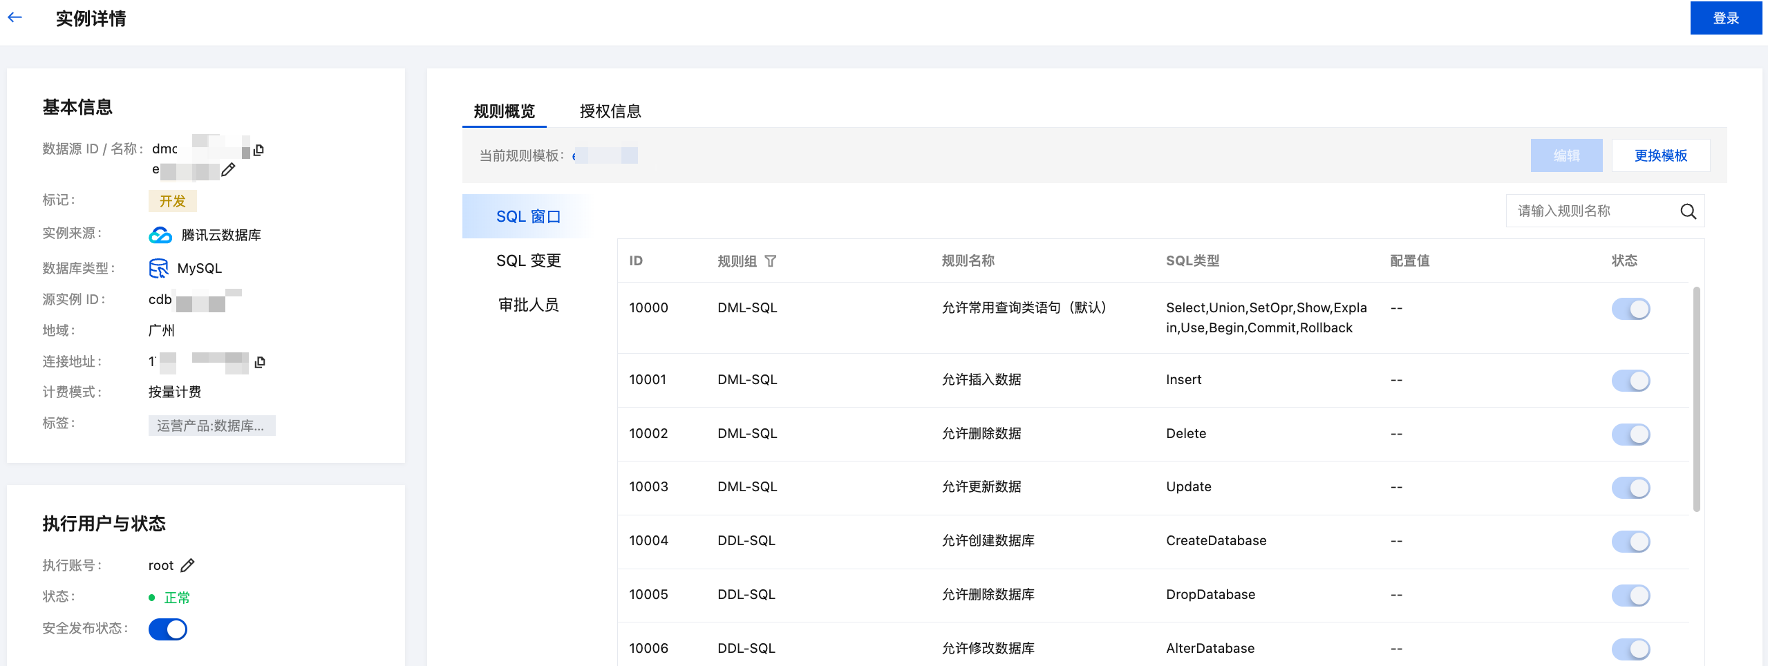Viewport: 1768px width, 666px height.
Task: Open the 审批人员 side tab
Action: coord(529,305)
